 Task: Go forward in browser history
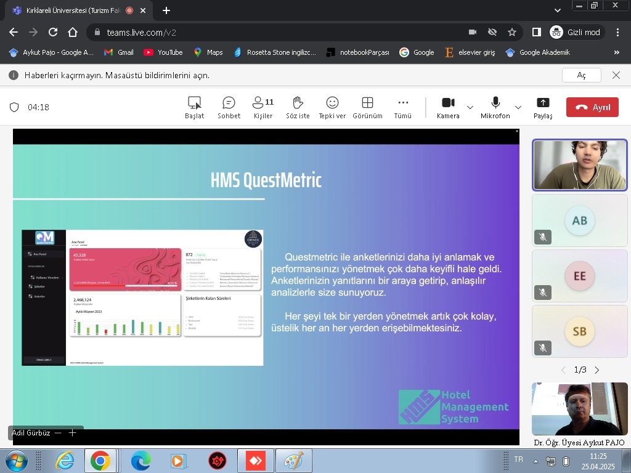pos(33,32)
